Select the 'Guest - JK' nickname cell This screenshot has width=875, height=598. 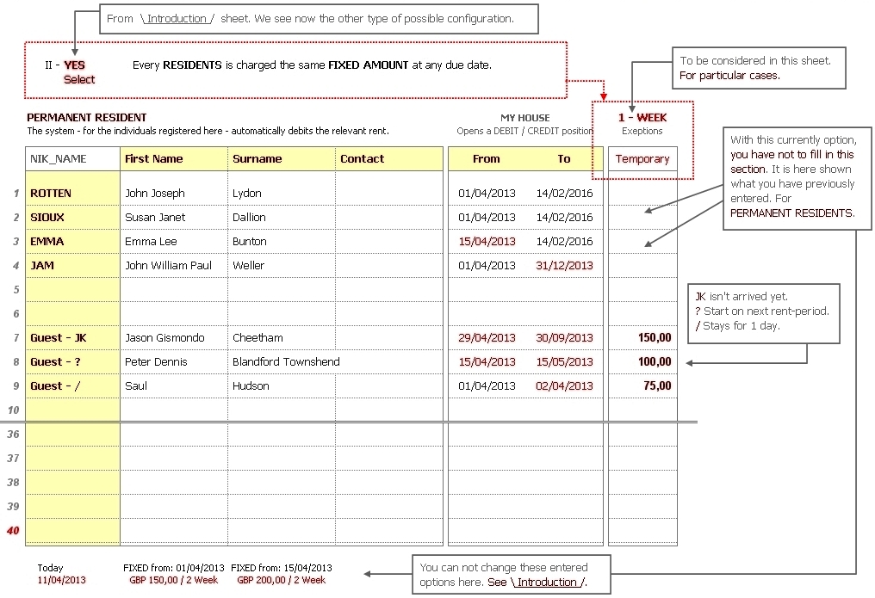tap(72, 338)
